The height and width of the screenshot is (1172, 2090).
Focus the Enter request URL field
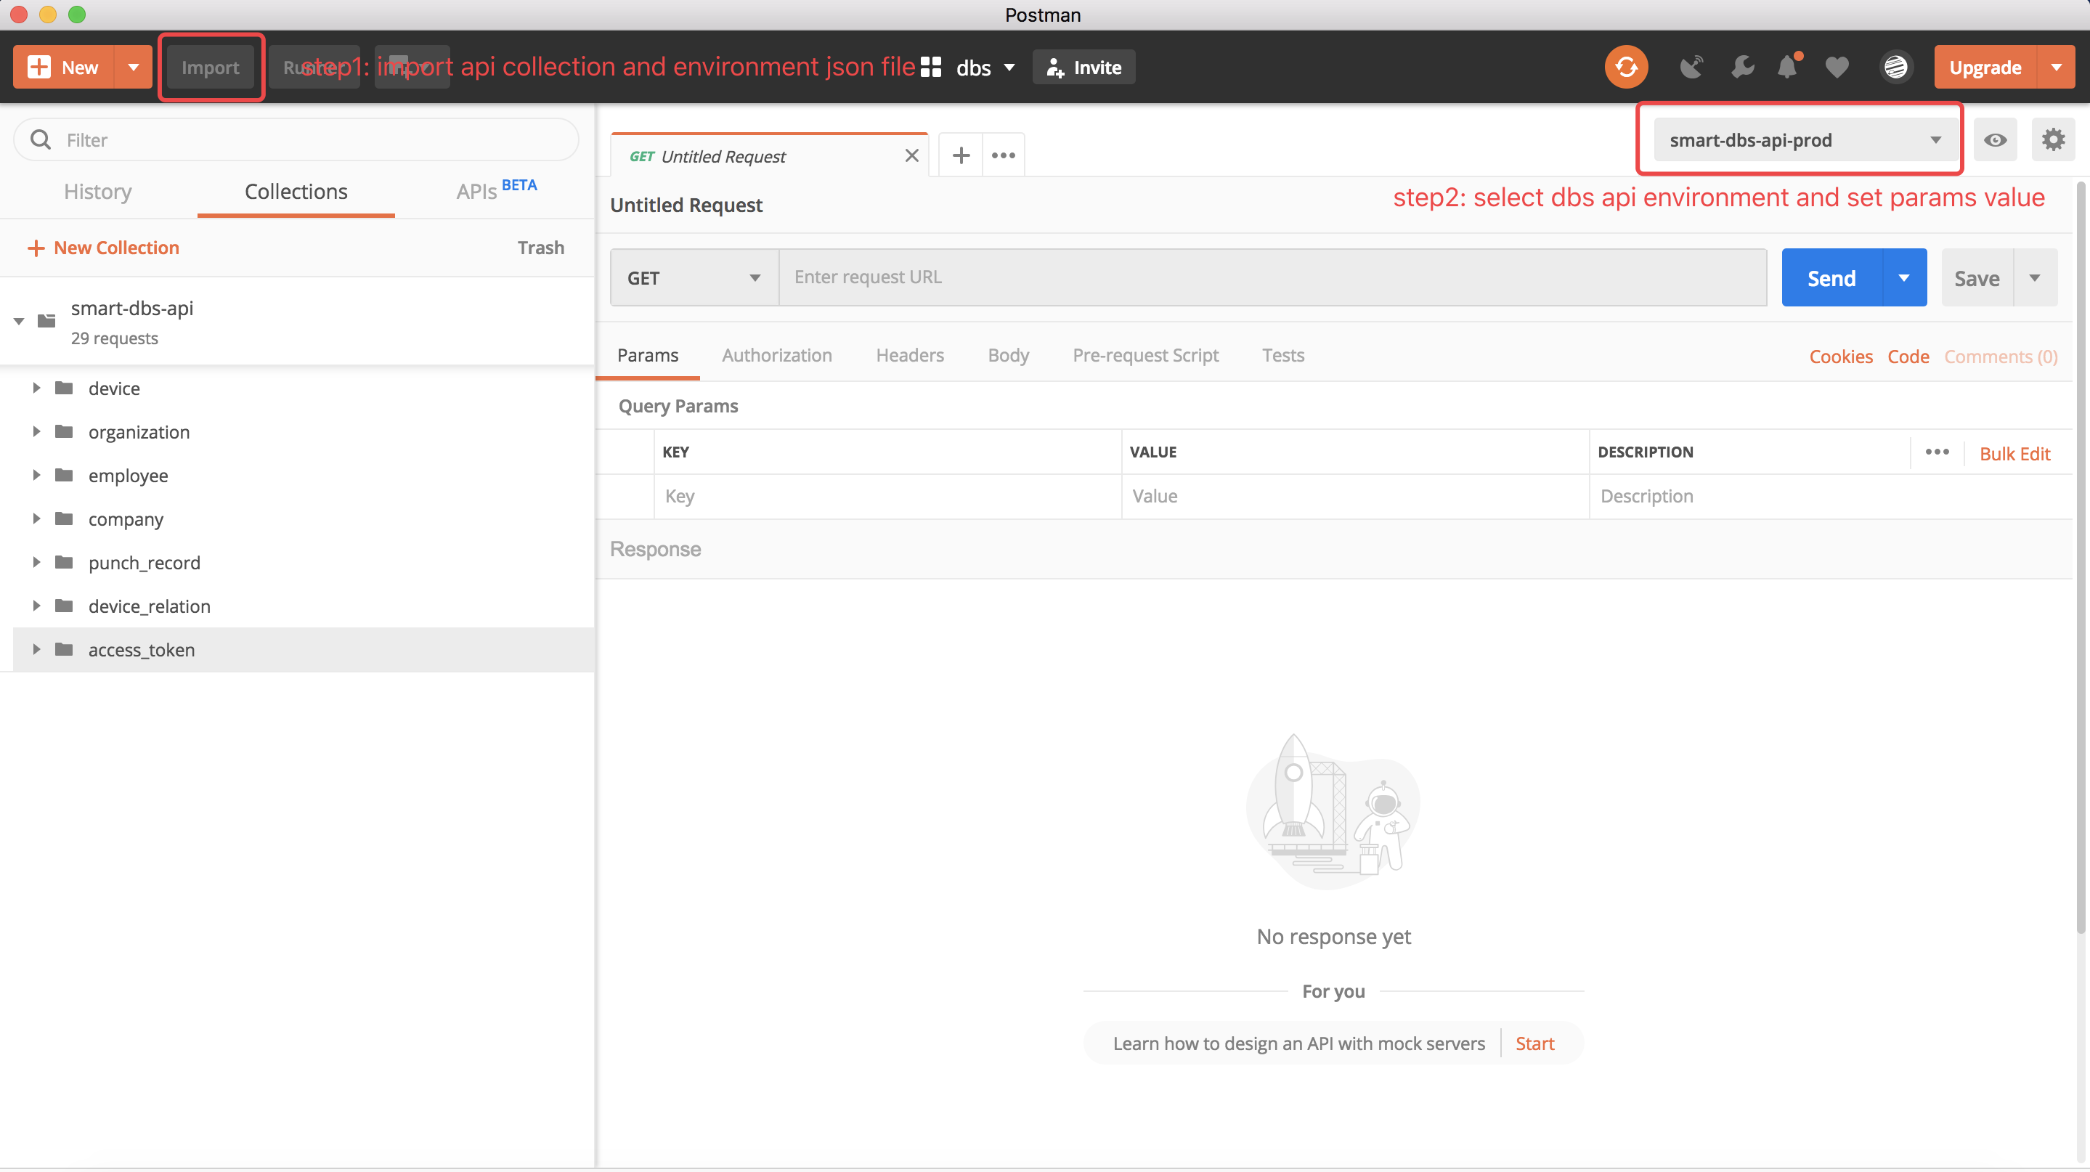coord(1272,277)
